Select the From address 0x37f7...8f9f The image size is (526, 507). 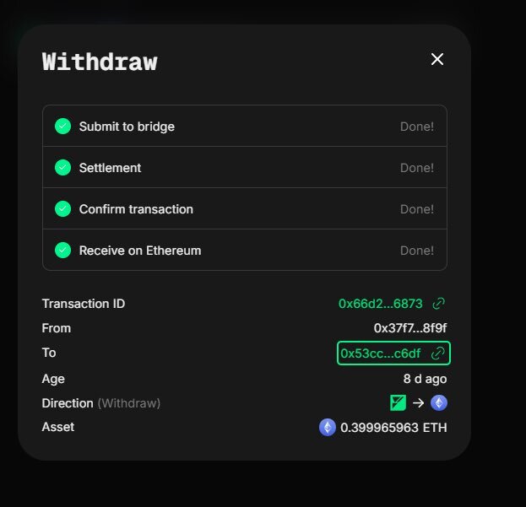pyautogui.click(x=410, y=328)
